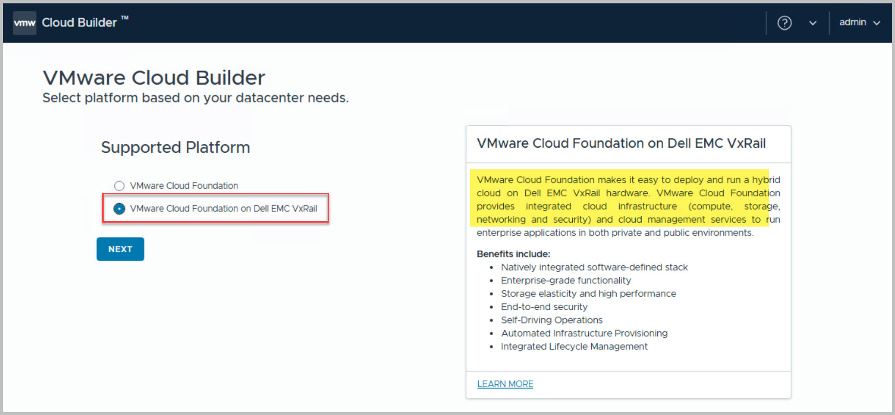Open the LEARN MORE link
Viewport: 895px width, 415px height.
[505, 384]
